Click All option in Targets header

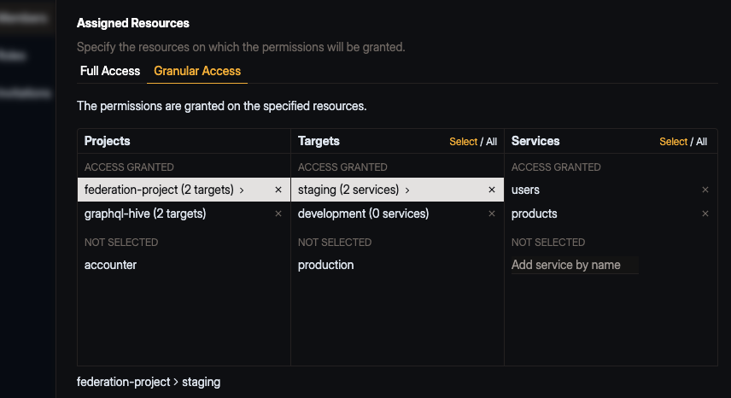tap(492, 142)
